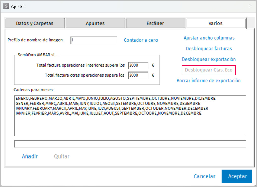Click Borrar informe de exportación link
Image resolution: width=257 pixels, height=187 pixels.
tap(209, 81)
